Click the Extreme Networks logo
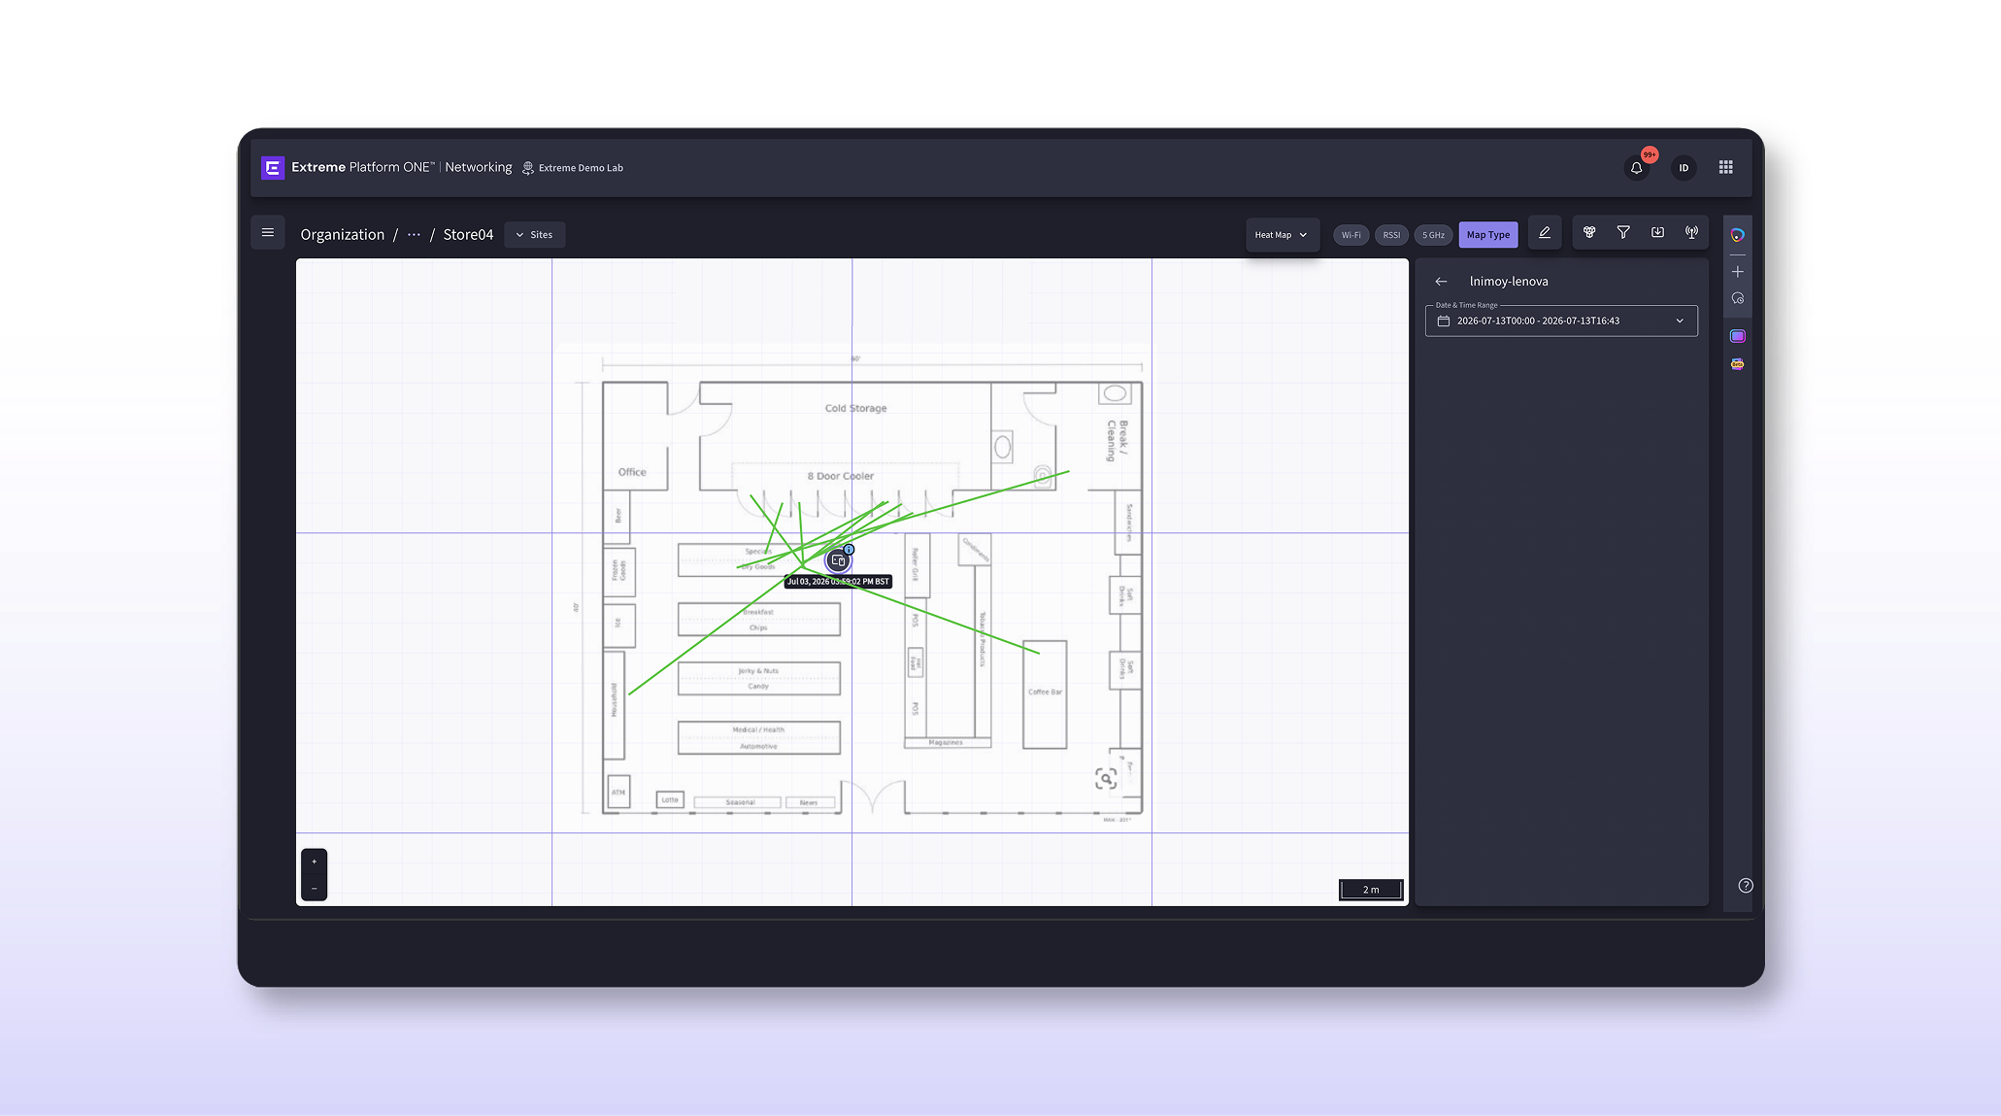Screen dimensions: 2001x1116 point(273,167)
